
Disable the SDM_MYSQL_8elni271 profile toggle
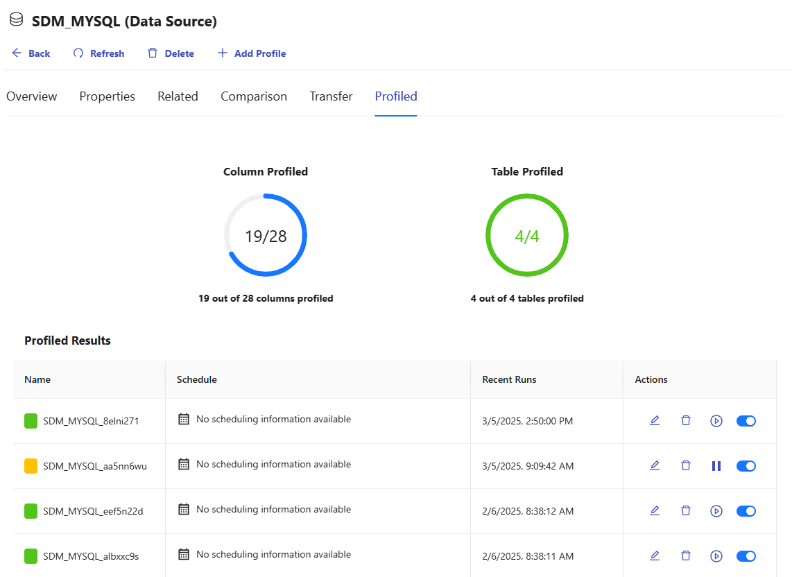pos(746,420)
